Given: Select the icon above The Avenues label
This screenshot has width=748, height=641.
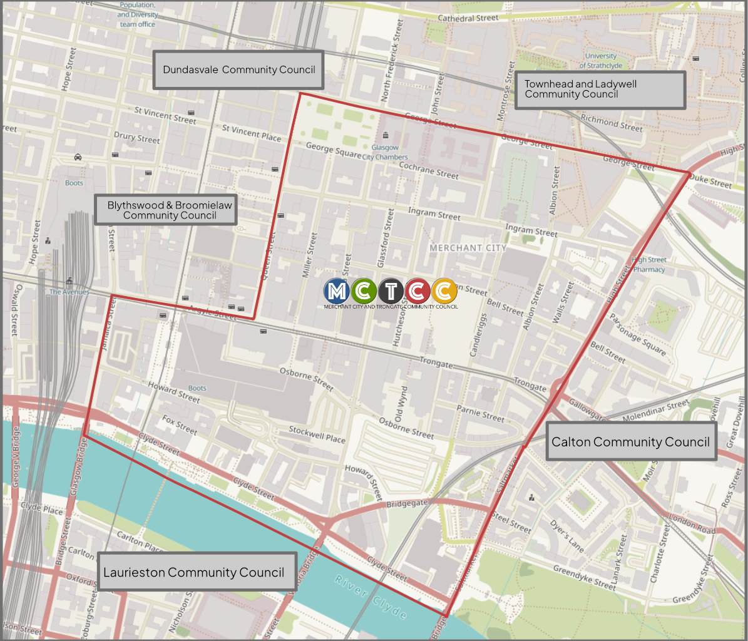Looking at the screenshot, I should [69, 281].
